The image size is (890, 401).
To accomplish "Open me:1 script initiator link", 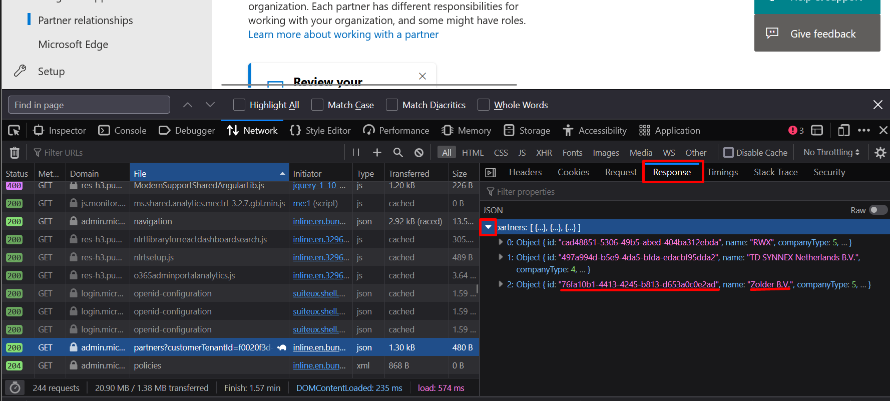I will 302,203.
